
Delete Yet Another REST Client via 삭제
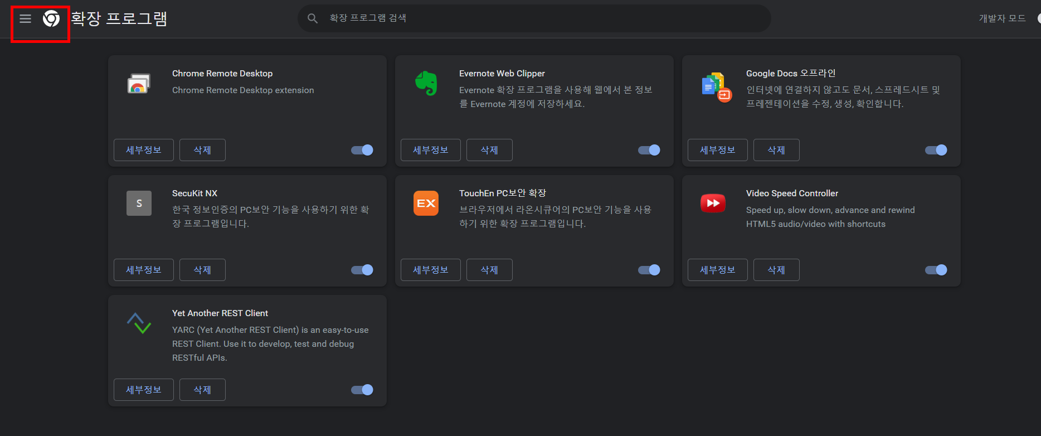pos(202,390)
